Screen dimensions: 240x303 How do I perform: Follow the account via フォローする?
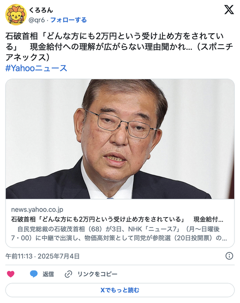[68, 20]
